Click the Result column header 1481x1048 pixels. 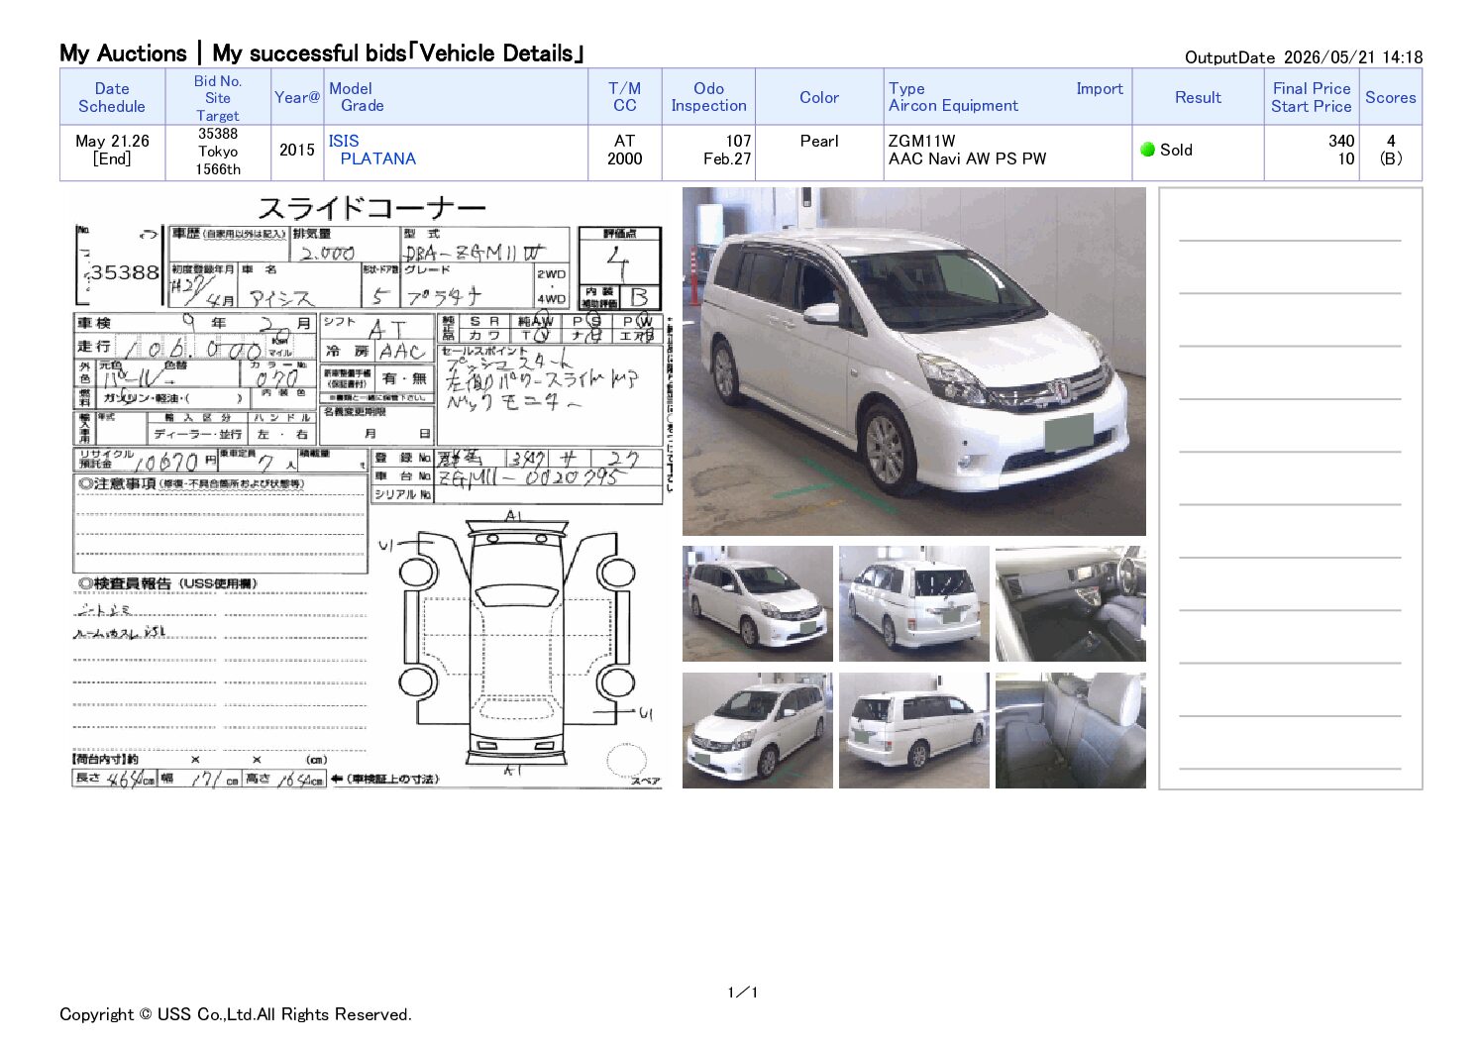1198,97
